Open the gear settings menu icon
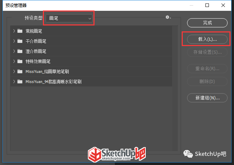The image size is (234, 165). tap(168, 17)
